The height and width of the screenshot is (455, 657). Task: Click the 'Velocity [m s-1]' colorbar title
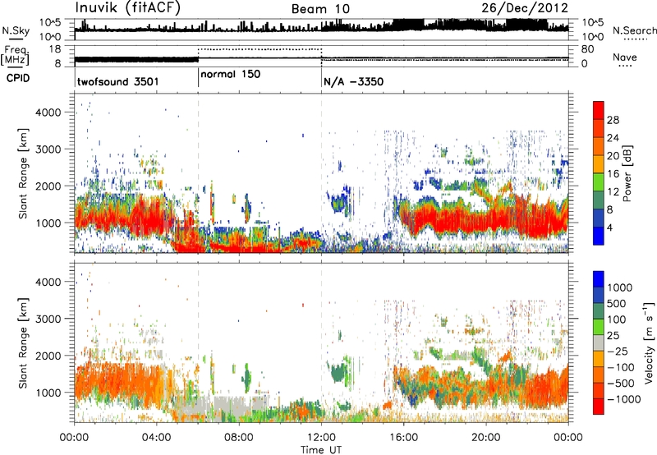(649, 343)
